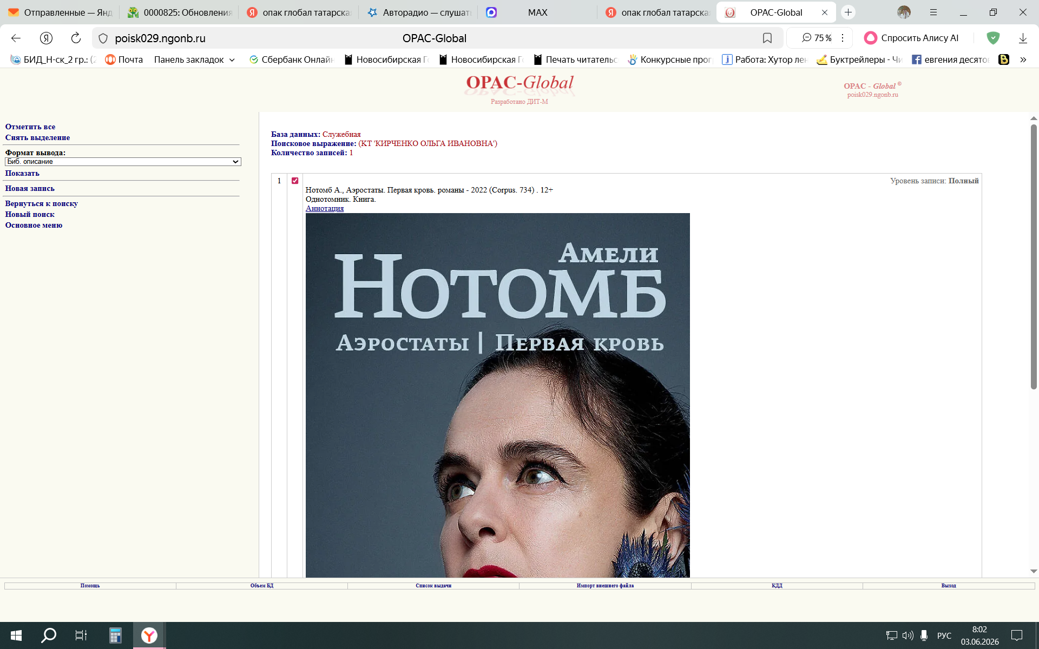
Task: Click the microphone icon in system tray
Action: [924, 635]
